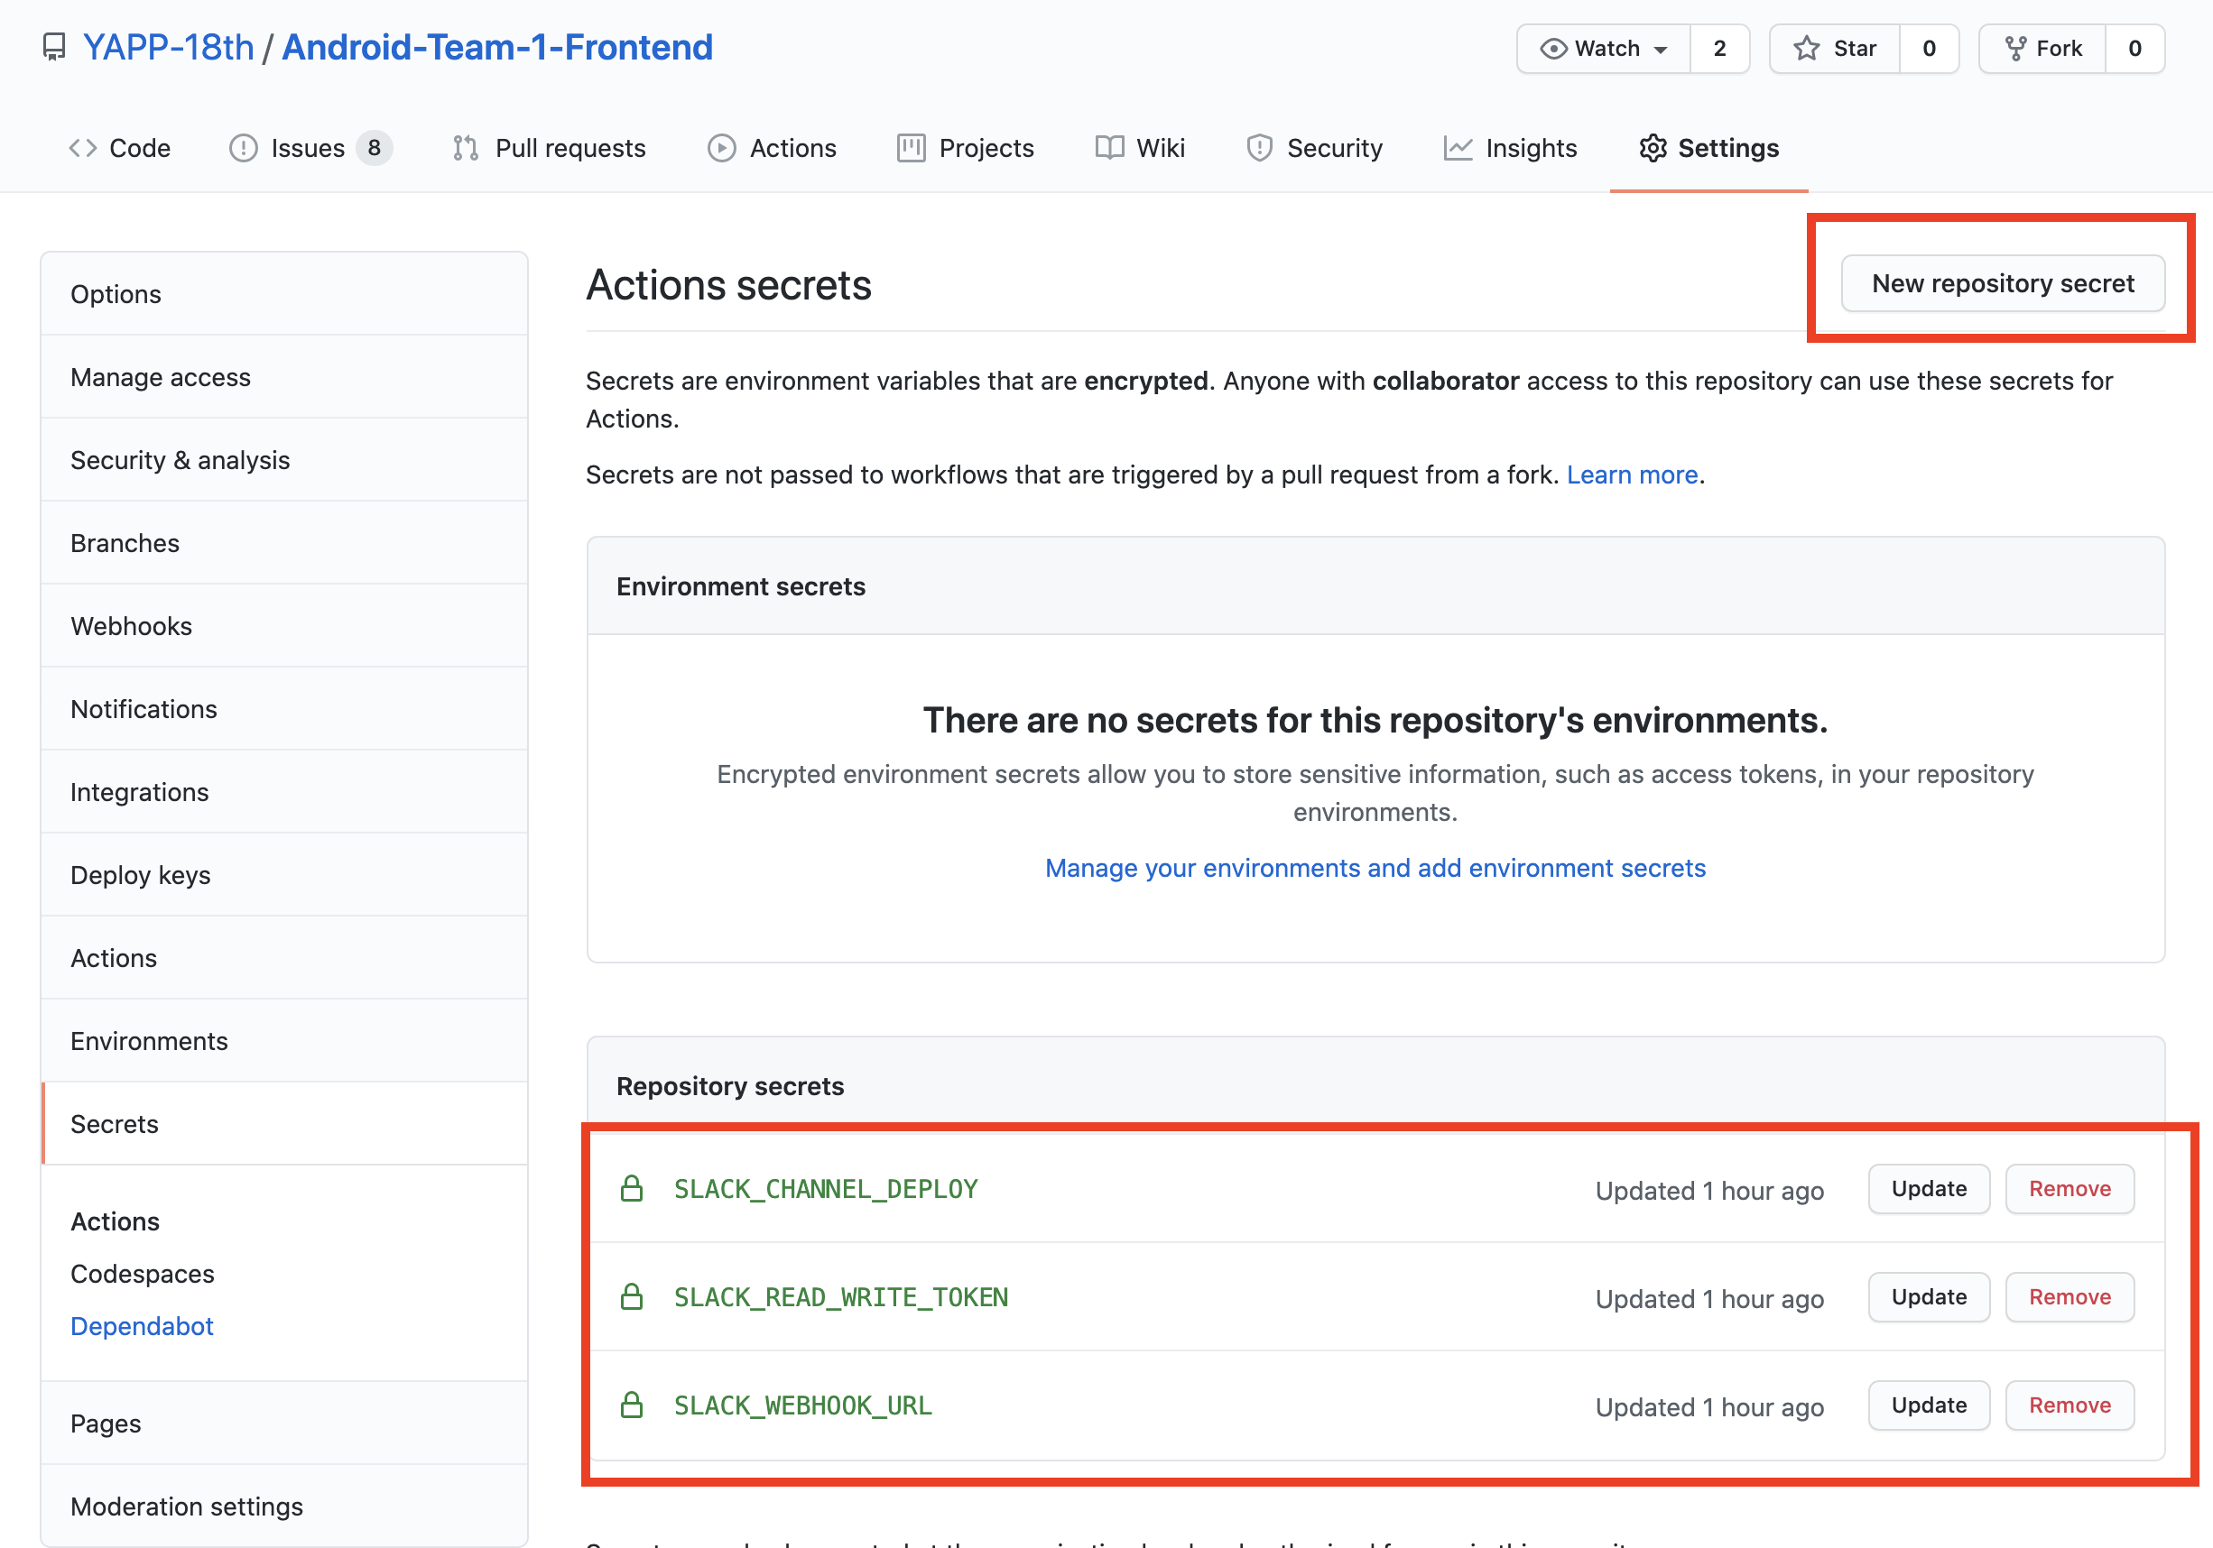Image resolution: width=2213 pixels, height=1548 pixels.
Task: Click New repository secret button
Action: click(x=2002, y=283)
